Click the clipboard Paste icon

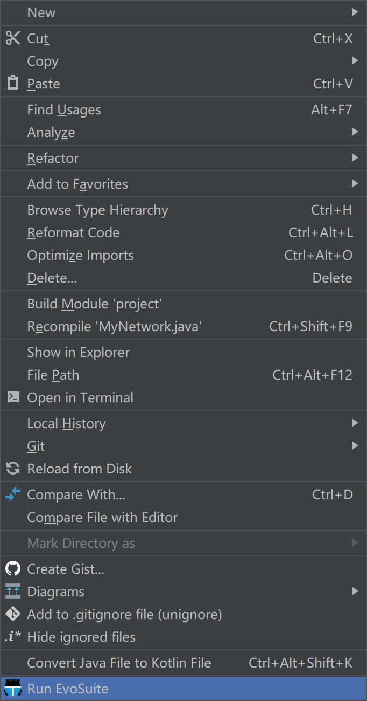13,84
